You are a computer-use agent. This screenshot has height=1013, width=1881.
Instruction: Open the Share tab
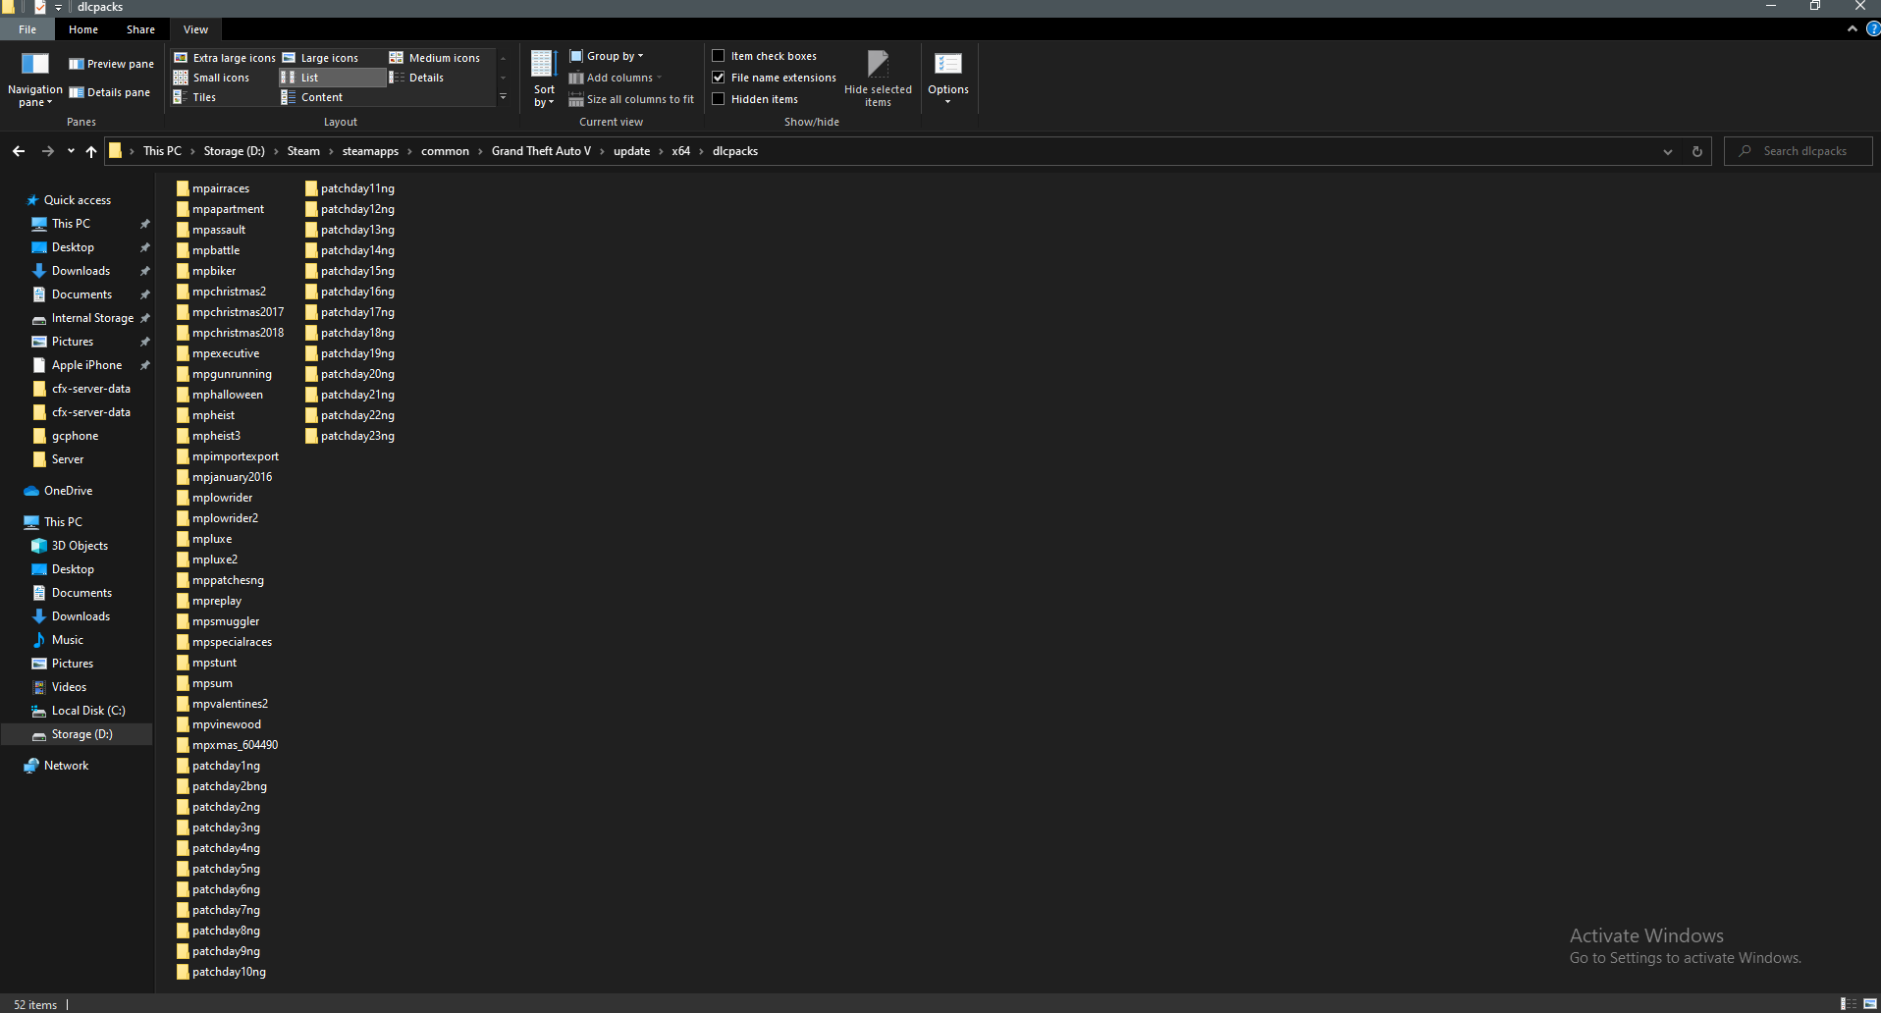pos(140,28)
